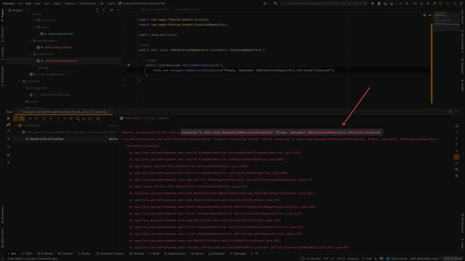Open test history clock icon
Image resolution: width=465 pixels, height=261 pixels.
[x=77, y=118]
